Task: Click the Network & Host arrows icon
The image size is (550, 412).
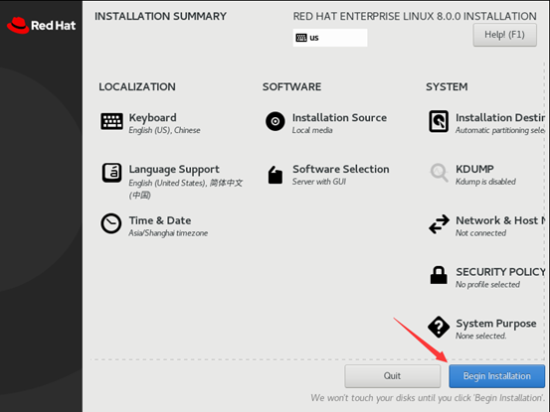Action: 439,224
